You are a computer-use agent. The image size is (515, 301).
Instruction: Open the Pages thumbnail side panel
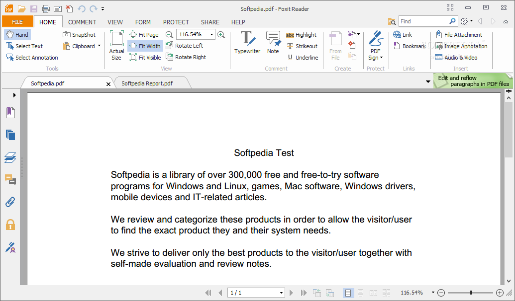[x=10, y=135]
